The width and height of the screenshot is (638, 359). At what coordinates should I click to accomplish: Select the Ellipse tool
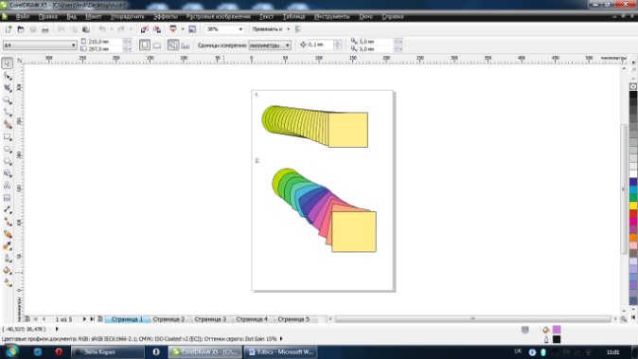click(x=7, y=150)
